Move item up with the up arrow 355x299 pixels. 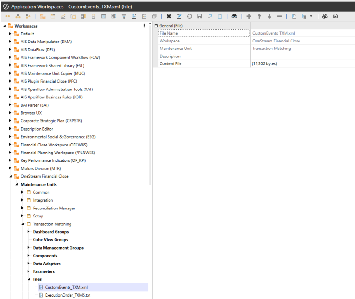tap(259, 16)
